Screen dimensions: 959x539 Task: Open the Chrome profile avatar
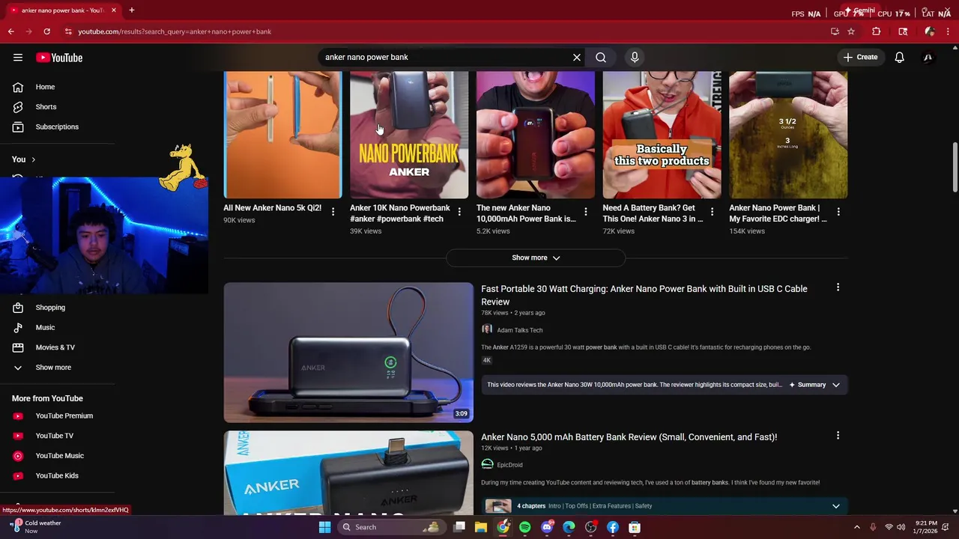click(x=929, y=31)
